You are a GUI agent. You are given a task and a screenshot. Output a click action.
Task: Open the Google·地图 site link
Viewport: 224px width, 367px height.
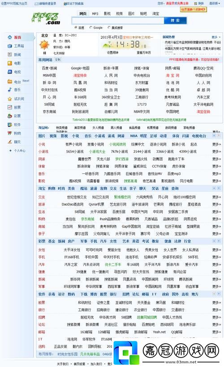point(80,68)
